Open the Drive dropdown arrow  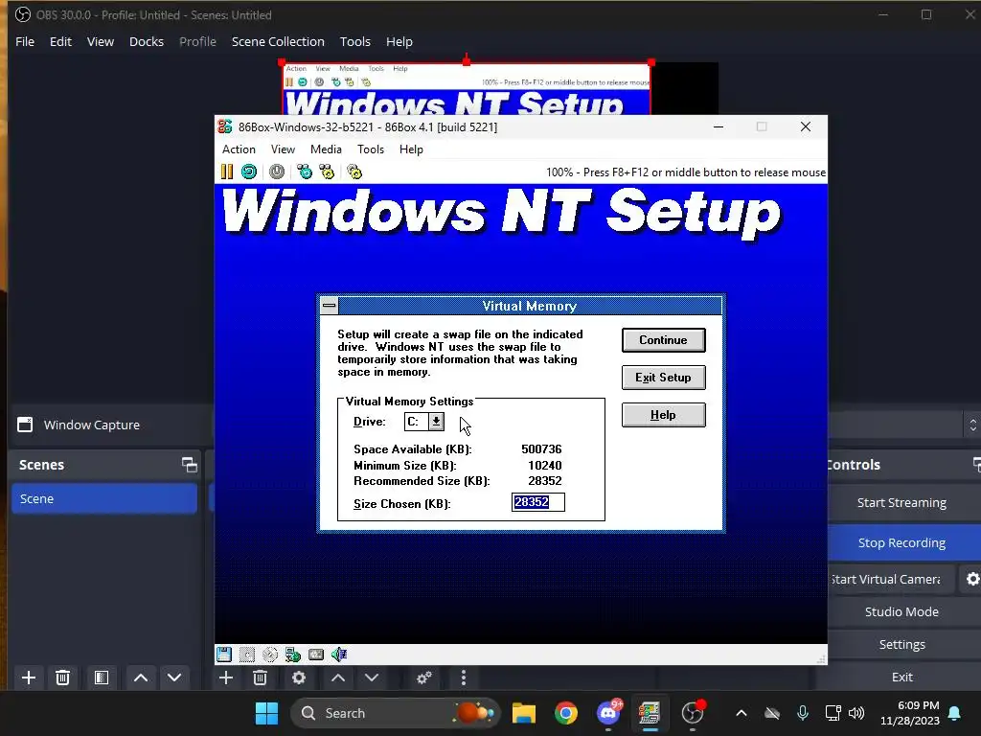tap(436, 422)
